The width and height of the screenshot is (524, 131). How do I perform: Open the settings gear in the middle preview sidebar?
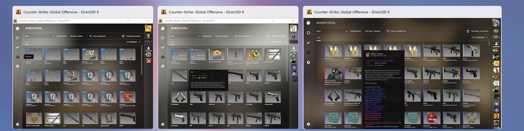pyautogui.click(x=163, y=66)
